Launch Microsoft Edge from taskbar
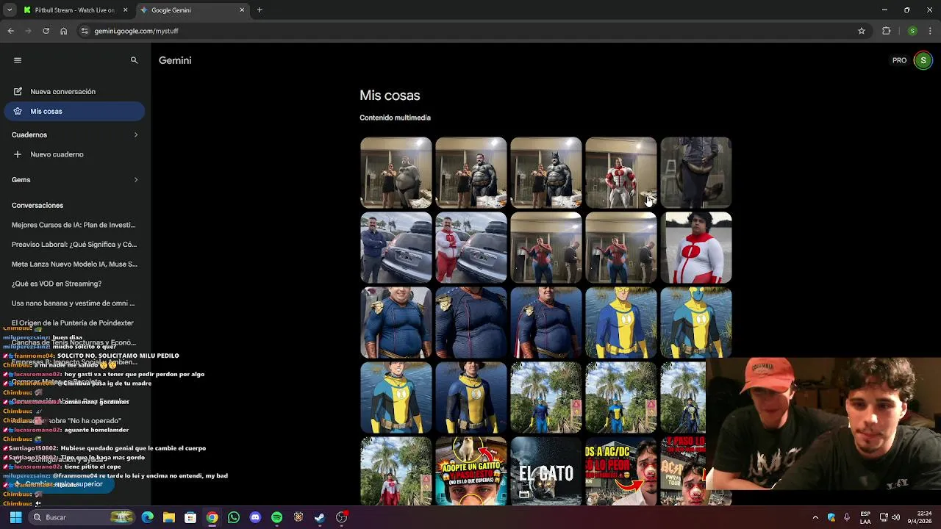 click(x=147, y=517)
